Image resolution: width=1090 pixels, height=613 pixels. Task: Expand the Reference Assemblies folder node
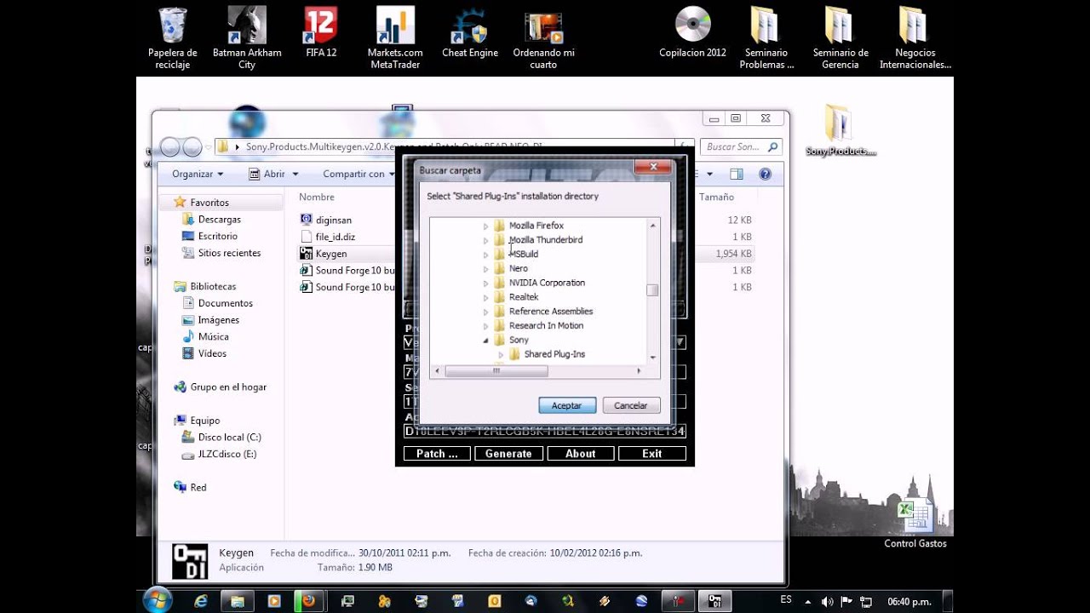pos(486,312)
